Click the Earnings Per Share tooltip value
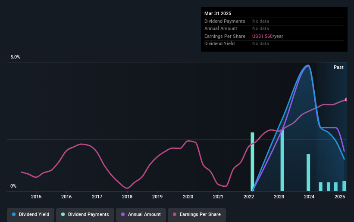The width and height of the screenshot is (354, 222). point(267,36)
